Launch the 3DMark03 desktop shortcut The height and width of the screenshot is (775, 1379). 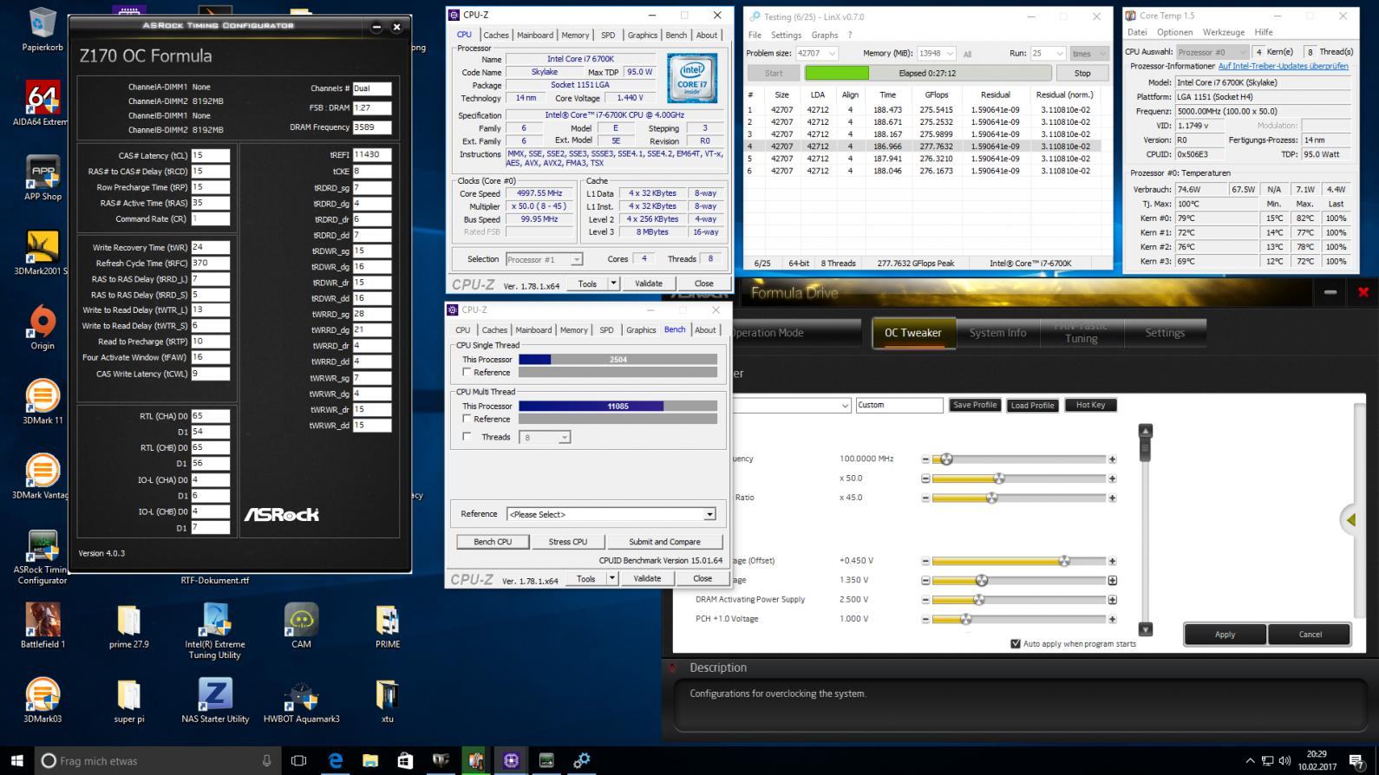(42, 700)
